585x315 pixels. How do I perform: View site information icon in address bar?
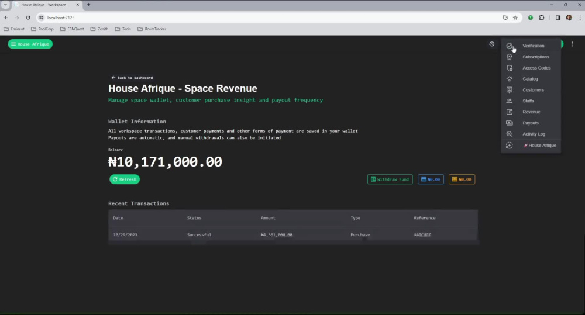click(x=41, y=18)
